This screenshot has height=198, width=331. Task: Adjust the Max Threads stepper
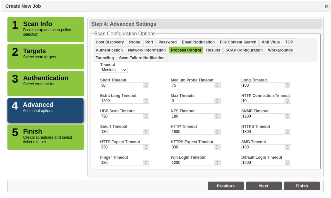pyautogui.click(x=217, y=101)
